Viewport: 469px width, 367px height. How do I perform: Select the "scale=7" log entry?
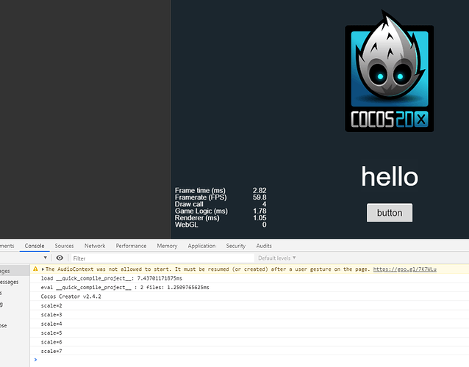coord(249,351)
